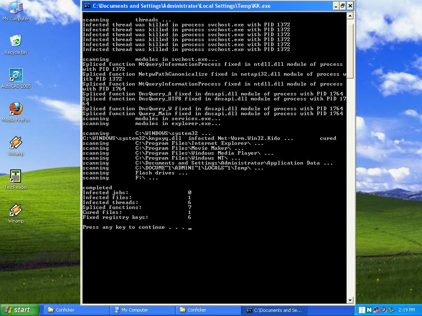Screen dimensions: 422x316
Task: Click the word 'cured' in the console
Action: (328, 138)
